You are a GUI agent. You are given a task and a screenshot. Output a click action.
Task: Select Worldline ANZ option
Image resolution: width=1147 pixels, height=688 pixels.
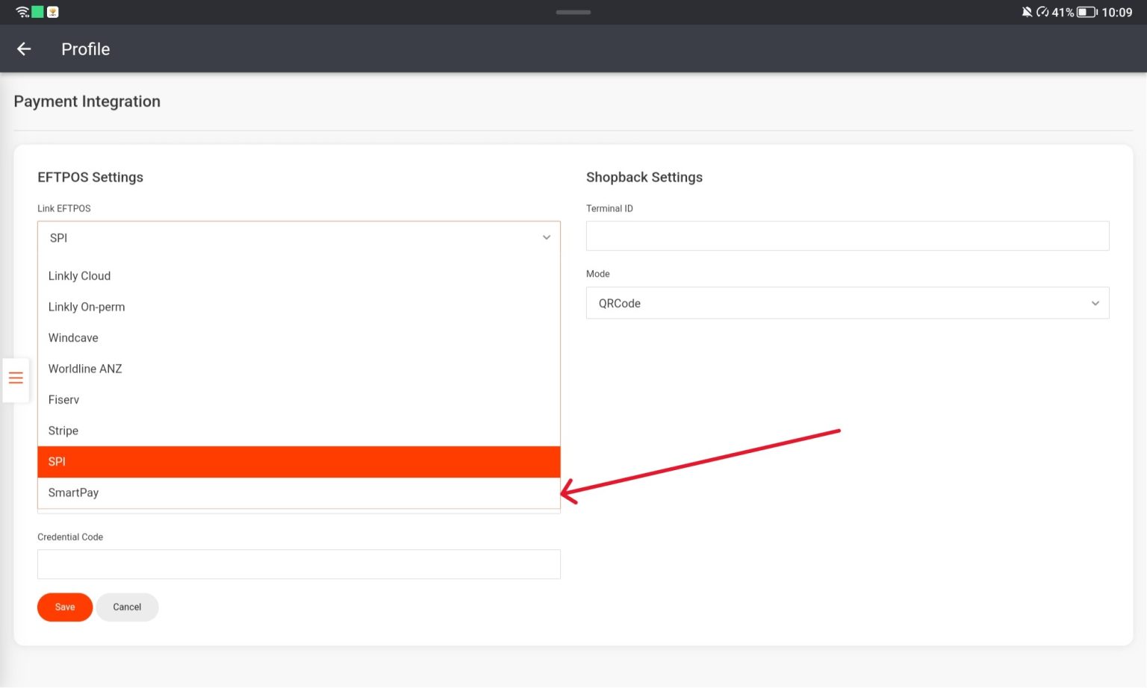[85, 369]
